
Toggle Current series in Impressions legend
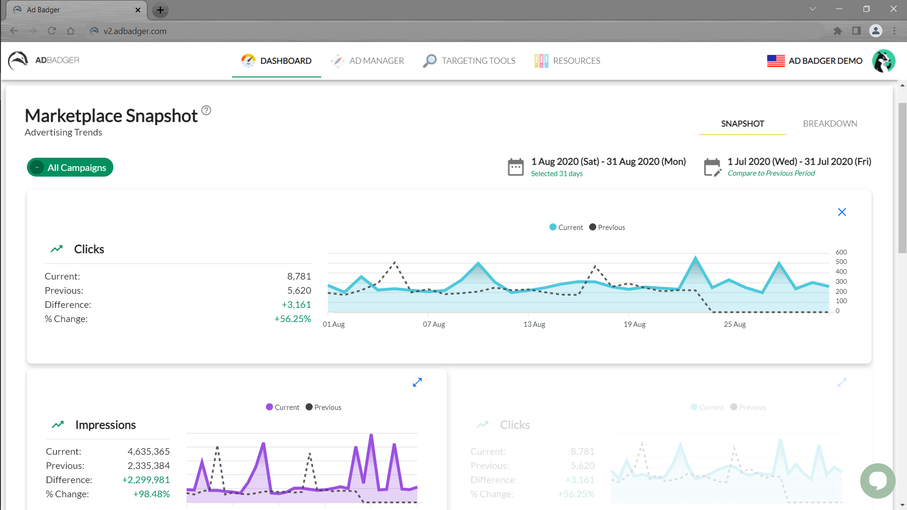[282, 408]
